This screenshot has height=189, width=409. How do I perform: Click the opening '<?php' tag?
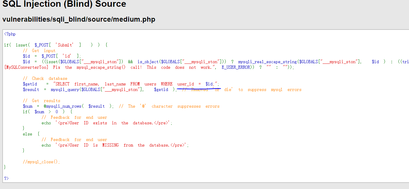coord(10,34)
